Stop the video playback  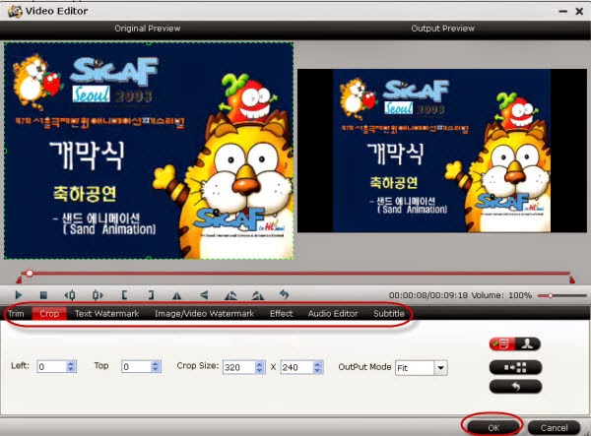point(43,295)
